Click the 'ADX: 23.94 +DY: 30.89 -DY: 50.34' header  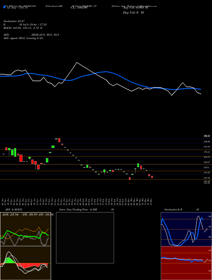(x=28, y=215)
